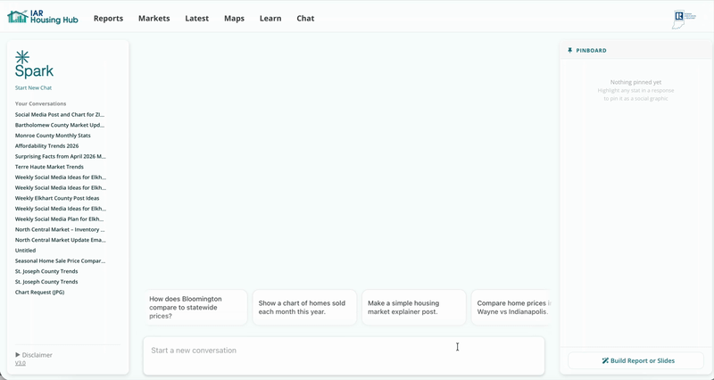Open Bartholomew County Market Update conversation
This screenshot has height=380, width=714.
(x=60, y=125)
